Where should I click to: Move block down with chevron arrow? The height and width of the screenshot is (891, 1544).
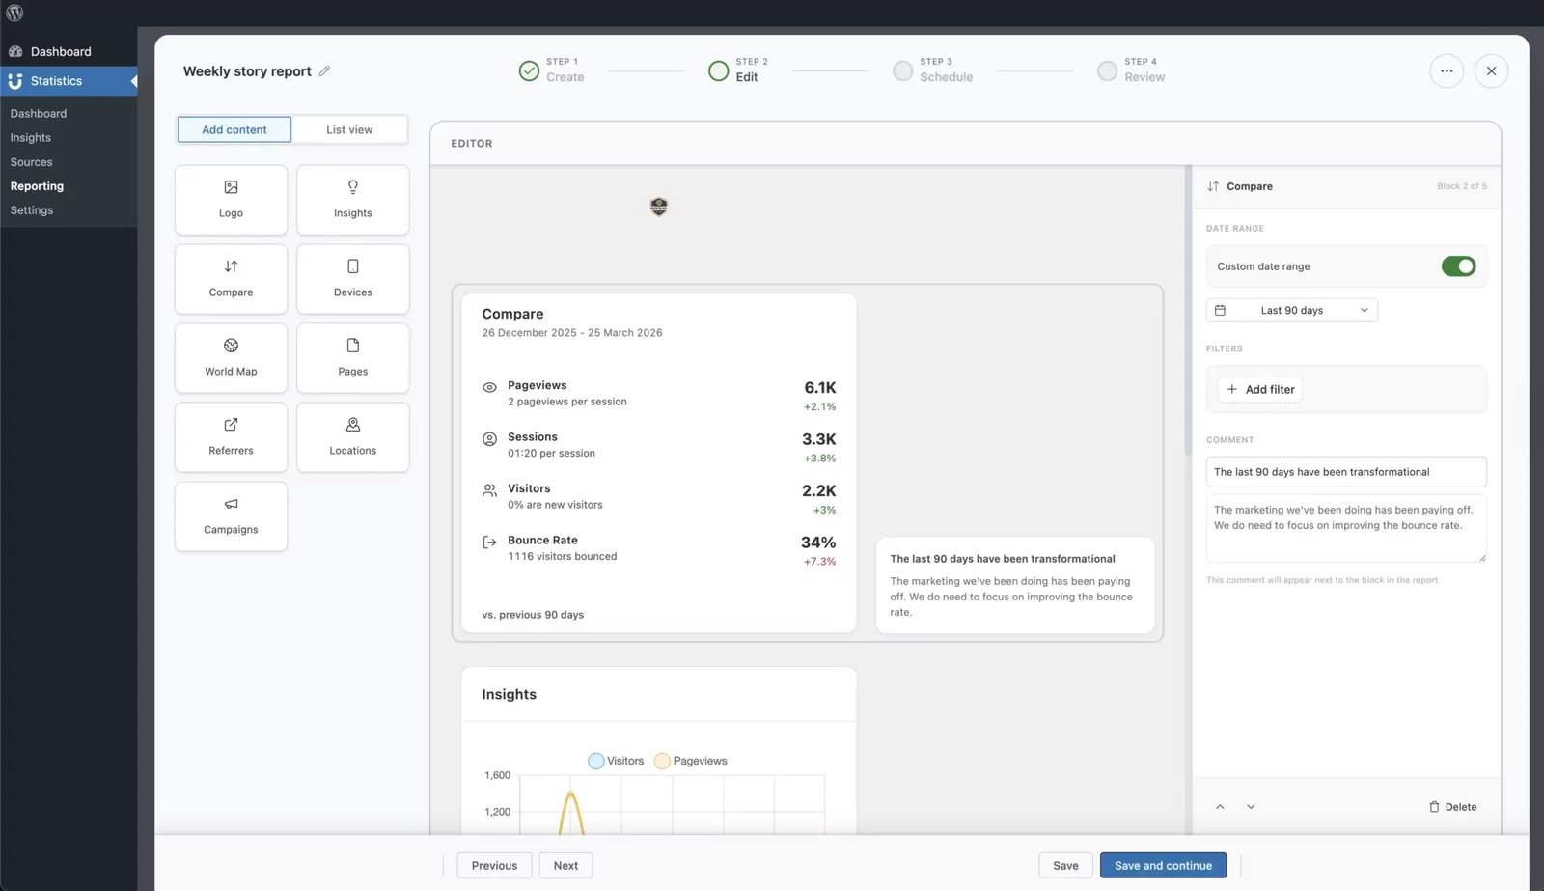tap(1251, 807)
